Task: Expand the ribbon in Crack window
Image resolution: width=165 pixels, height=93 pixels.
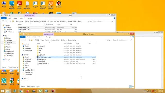Action: click(x=112, y=18)
